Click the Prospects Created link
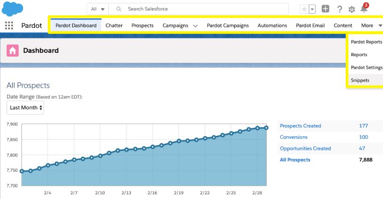This screenshot has height=199, width=383. [301, 125]
